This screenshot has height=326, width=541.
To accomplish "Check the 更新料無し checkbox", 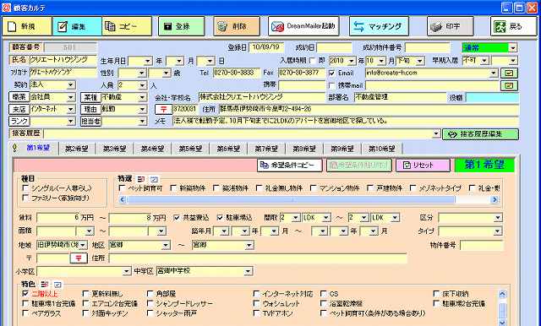I will tap(85, 294).
